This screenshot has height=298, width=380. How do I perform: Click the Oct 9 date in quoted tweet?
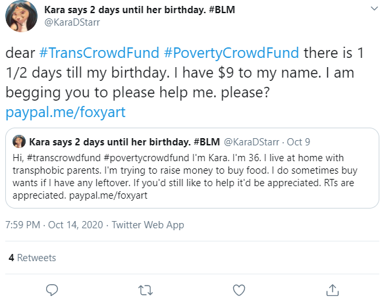pyautogui.click(x=298, y=142)
